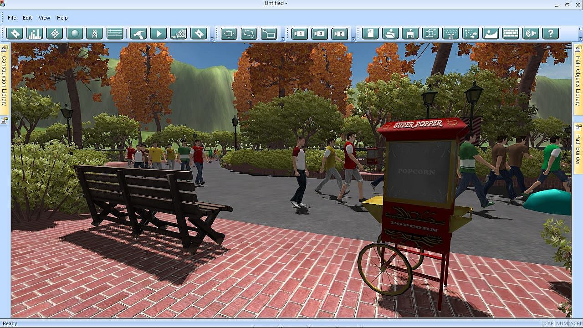Open the roller coaster track icon

click(x=179, y=33)
